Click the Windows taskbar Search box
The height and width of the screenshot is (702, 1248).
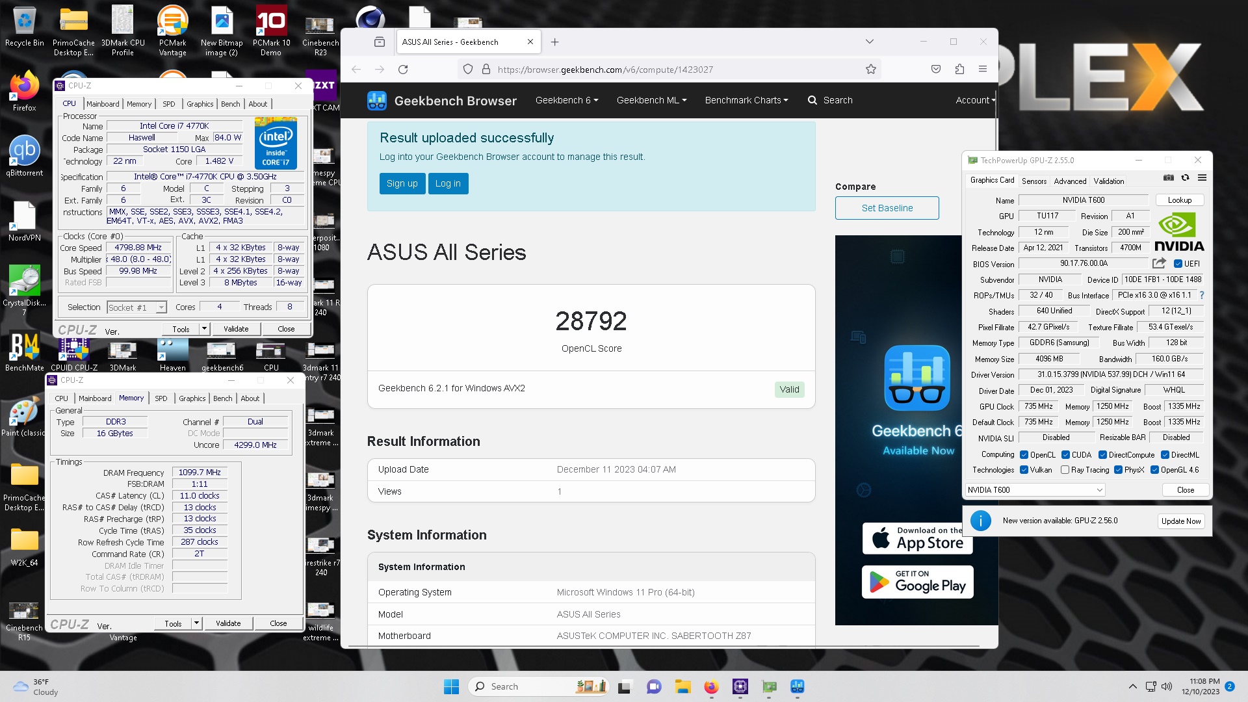click(x=537, y=686)
